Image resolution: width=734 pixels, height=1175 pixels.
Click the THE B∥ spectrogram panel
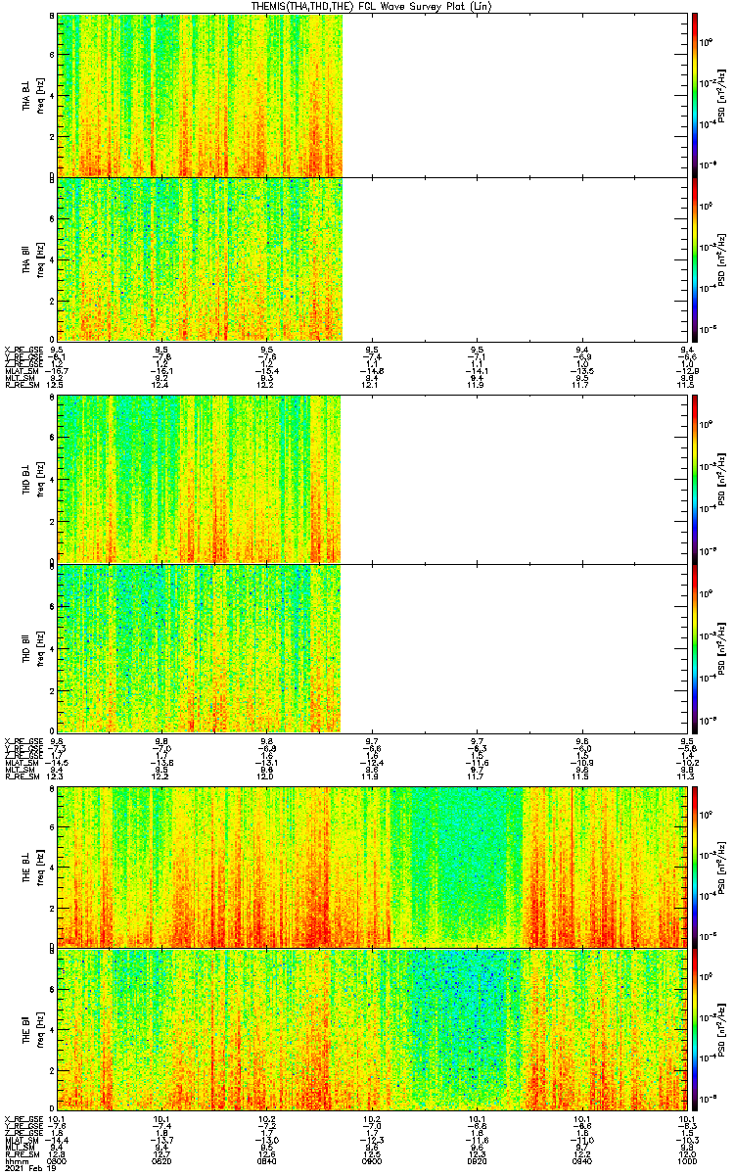pos(373,1028)
